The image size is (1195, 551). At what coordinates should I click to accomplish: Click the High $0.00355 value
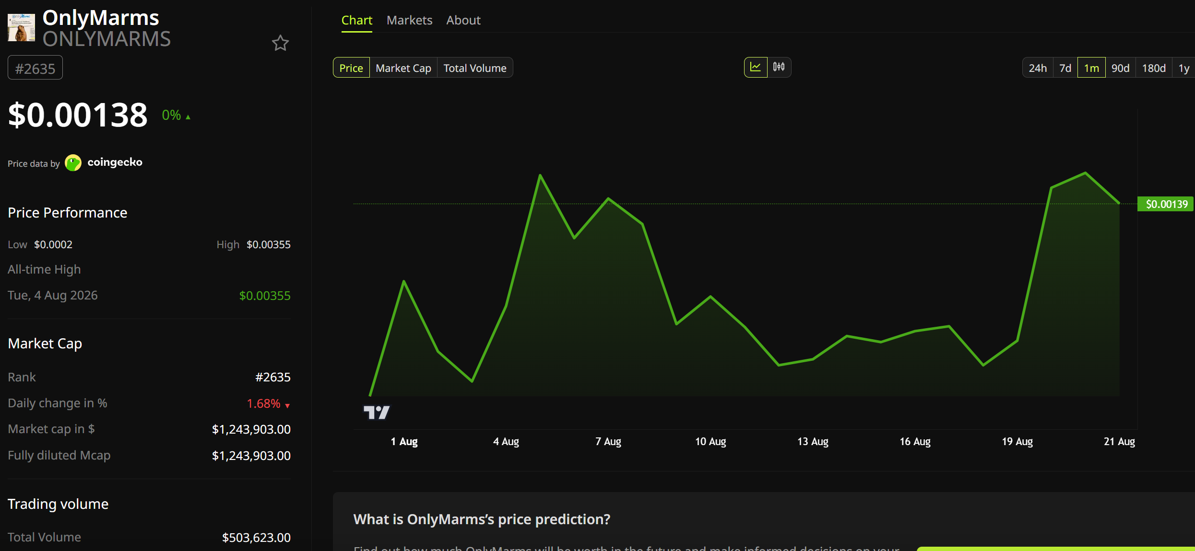coord(268,244)
